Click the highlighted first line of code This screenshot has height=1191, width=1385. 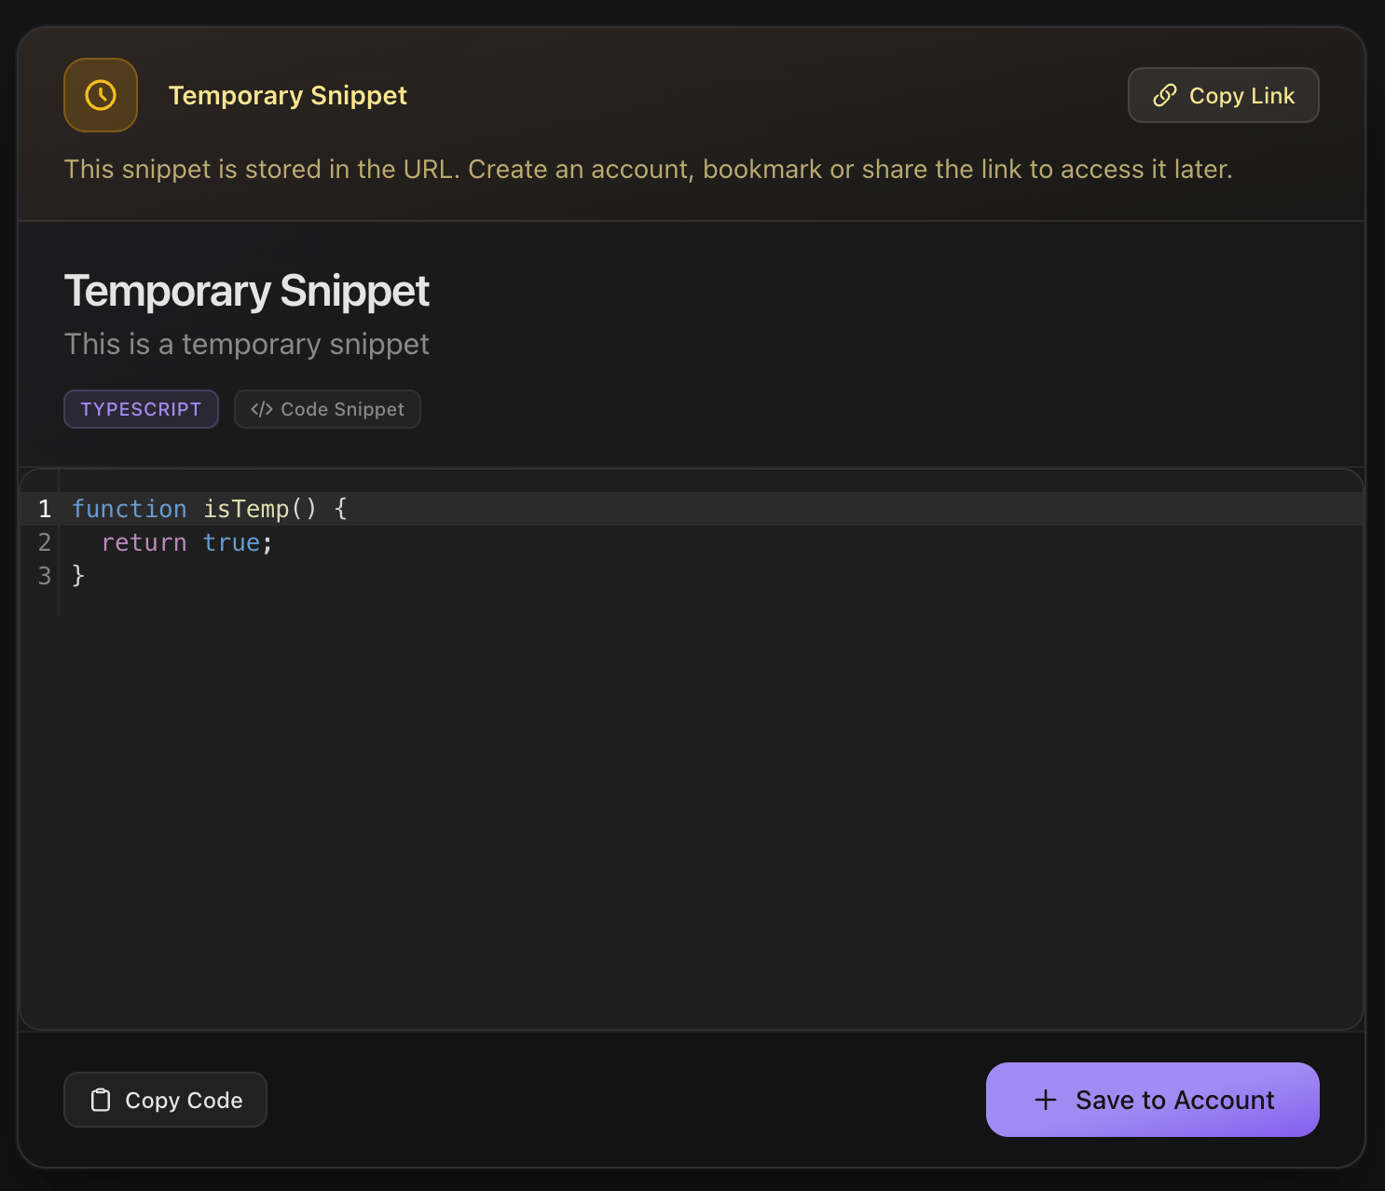[x=209, y=509]
